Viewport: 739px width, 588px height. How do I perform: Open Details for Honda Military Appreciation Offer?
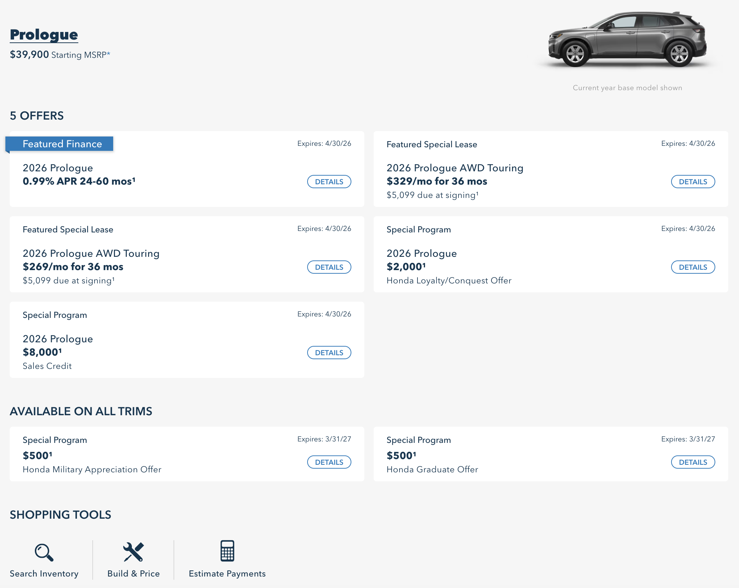[x=329, y=462]
